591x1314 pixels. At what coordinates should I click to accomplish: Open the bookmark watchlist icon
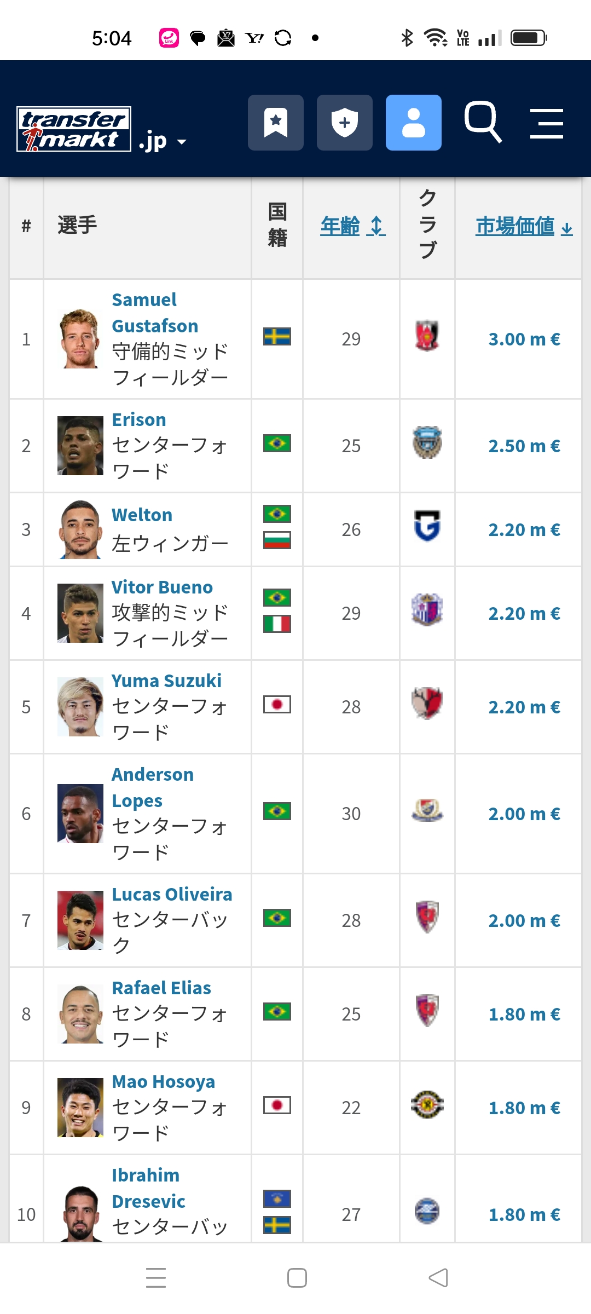(276, 123)
